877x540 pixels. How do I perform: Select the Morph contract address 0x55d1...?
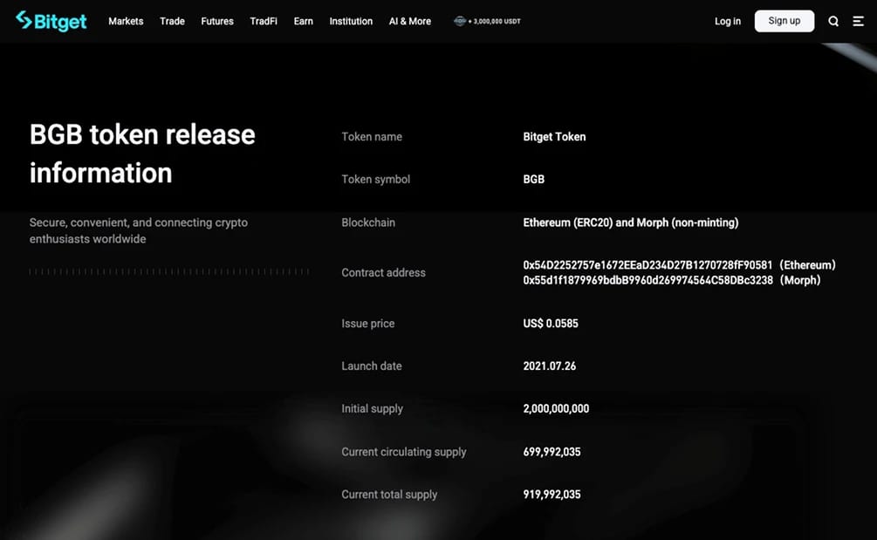(647, 280)
